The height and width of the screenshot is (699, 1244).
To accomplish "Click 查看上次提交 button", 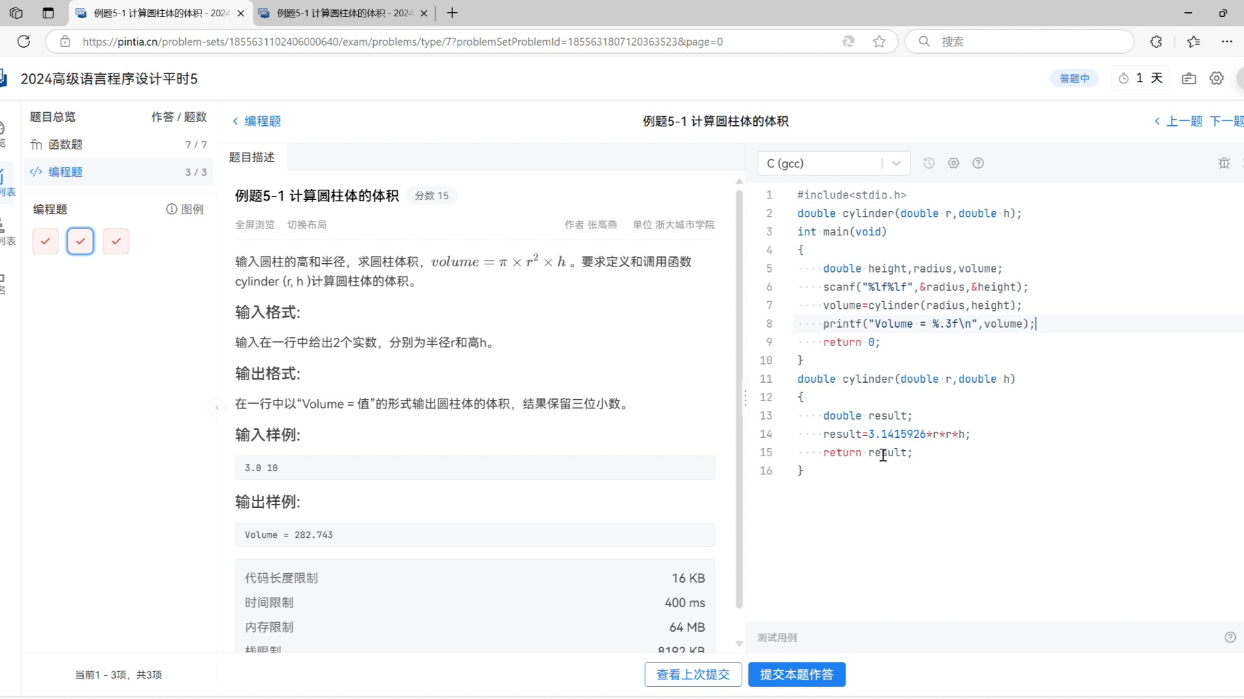I will (693, 675).
